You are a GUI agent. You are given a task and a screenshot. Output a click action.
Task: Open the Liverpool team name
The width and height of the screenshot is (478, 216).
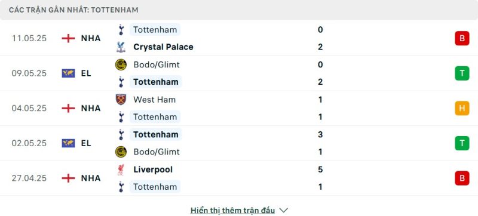(153, 170)
